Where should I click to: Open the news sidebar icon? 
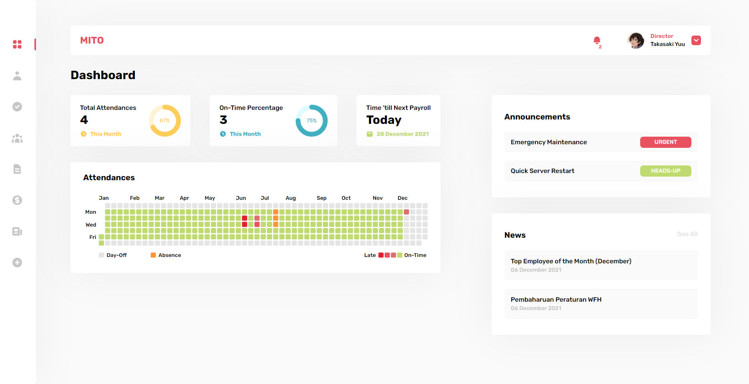[17, 231]
